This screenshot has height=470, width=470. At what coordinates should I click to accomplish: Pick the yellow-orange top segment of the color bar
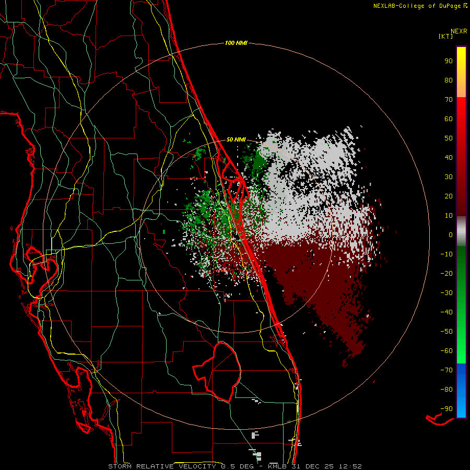click(x=461, y=72)
